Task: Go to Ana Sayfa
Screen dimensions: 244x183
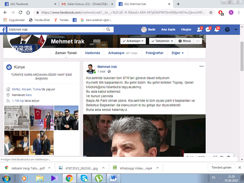Action: (168, 29)
